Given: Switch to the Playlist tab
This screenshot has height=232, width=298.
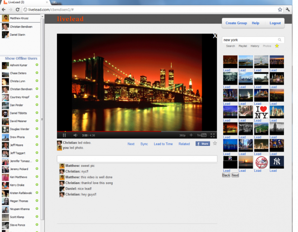Looking at the screenshot, I should pos(243,46).
